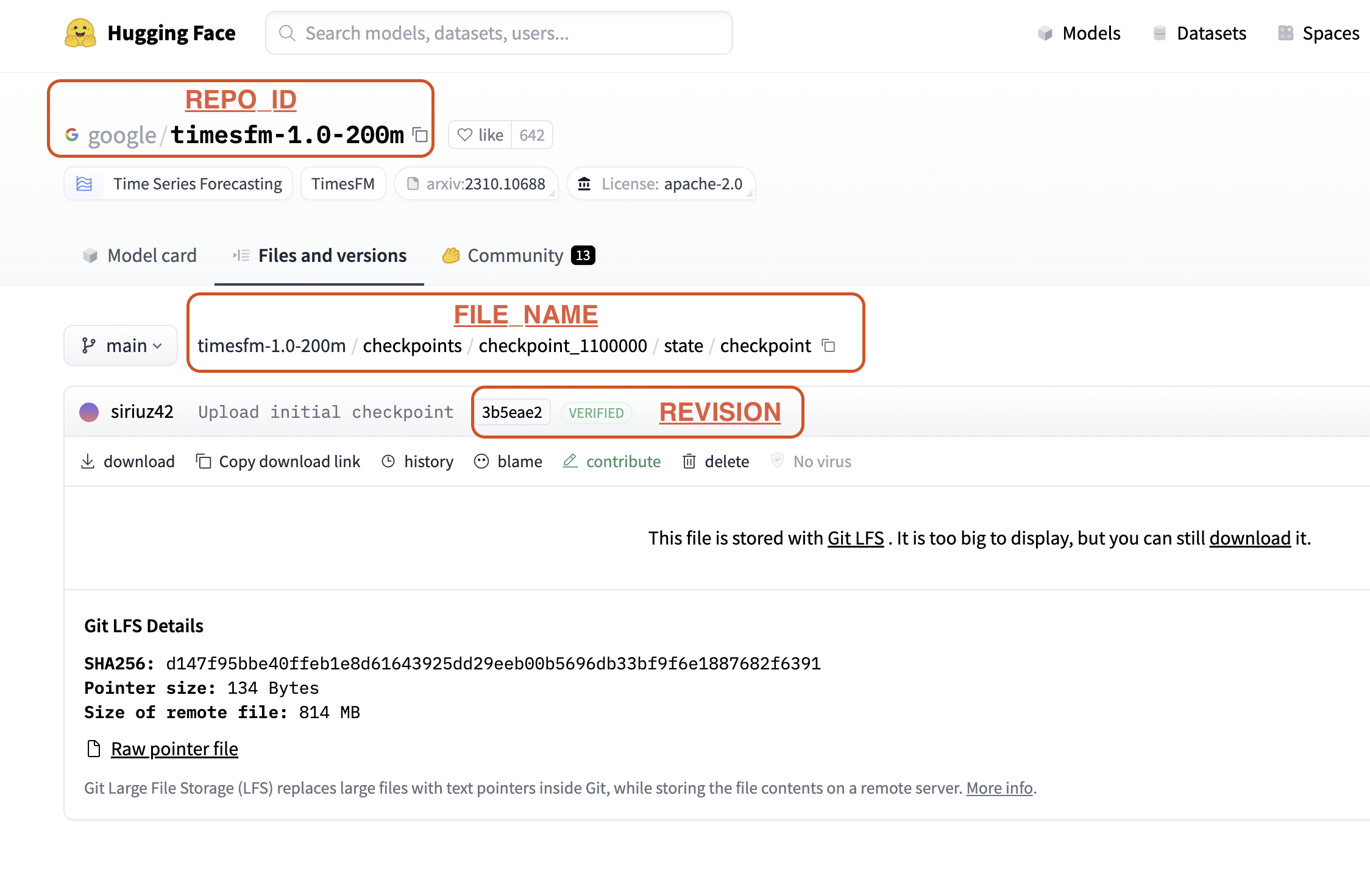The image size is (1370, 882).
Task: Select the Time Series Forecasting tag
Action: (x=179, y=183)
